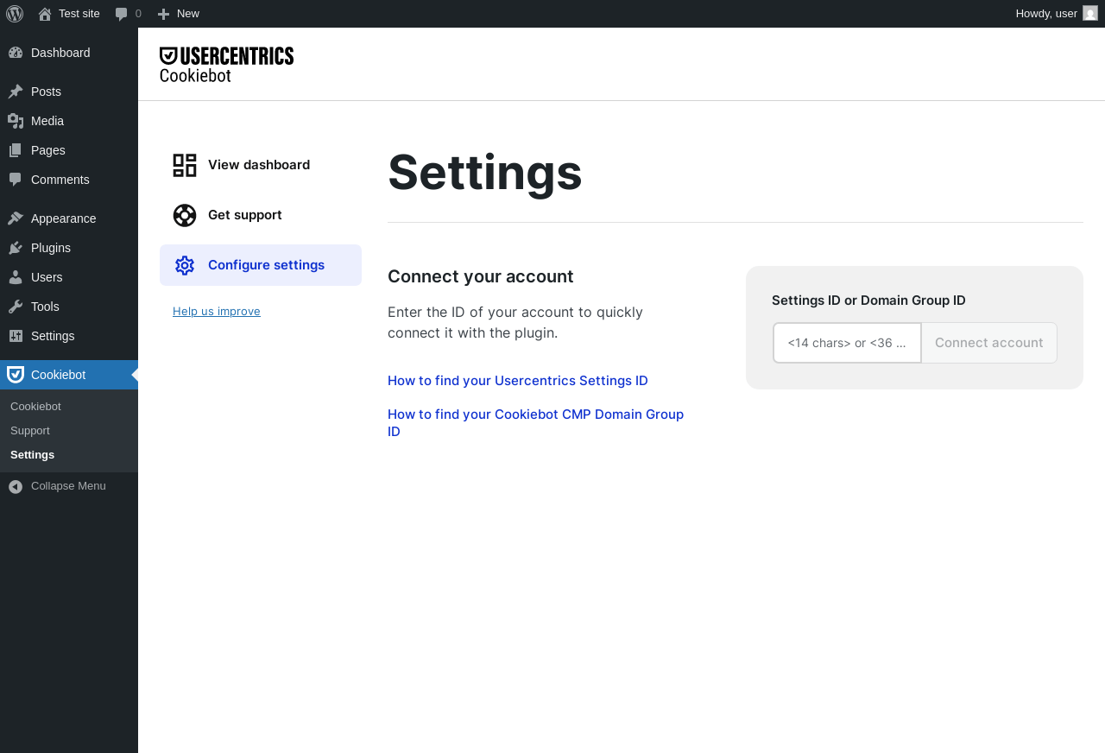Click the Configure settings gear icon

[x=185, y=265]
